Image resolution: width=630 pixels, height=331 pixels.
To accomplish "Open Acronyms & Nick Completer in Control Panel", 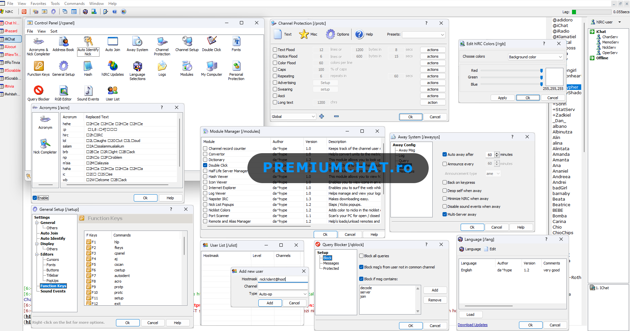I will click(x=39, y=46).
